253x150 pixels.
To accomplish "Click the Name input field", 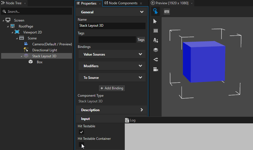I will [x=112, y=26].
